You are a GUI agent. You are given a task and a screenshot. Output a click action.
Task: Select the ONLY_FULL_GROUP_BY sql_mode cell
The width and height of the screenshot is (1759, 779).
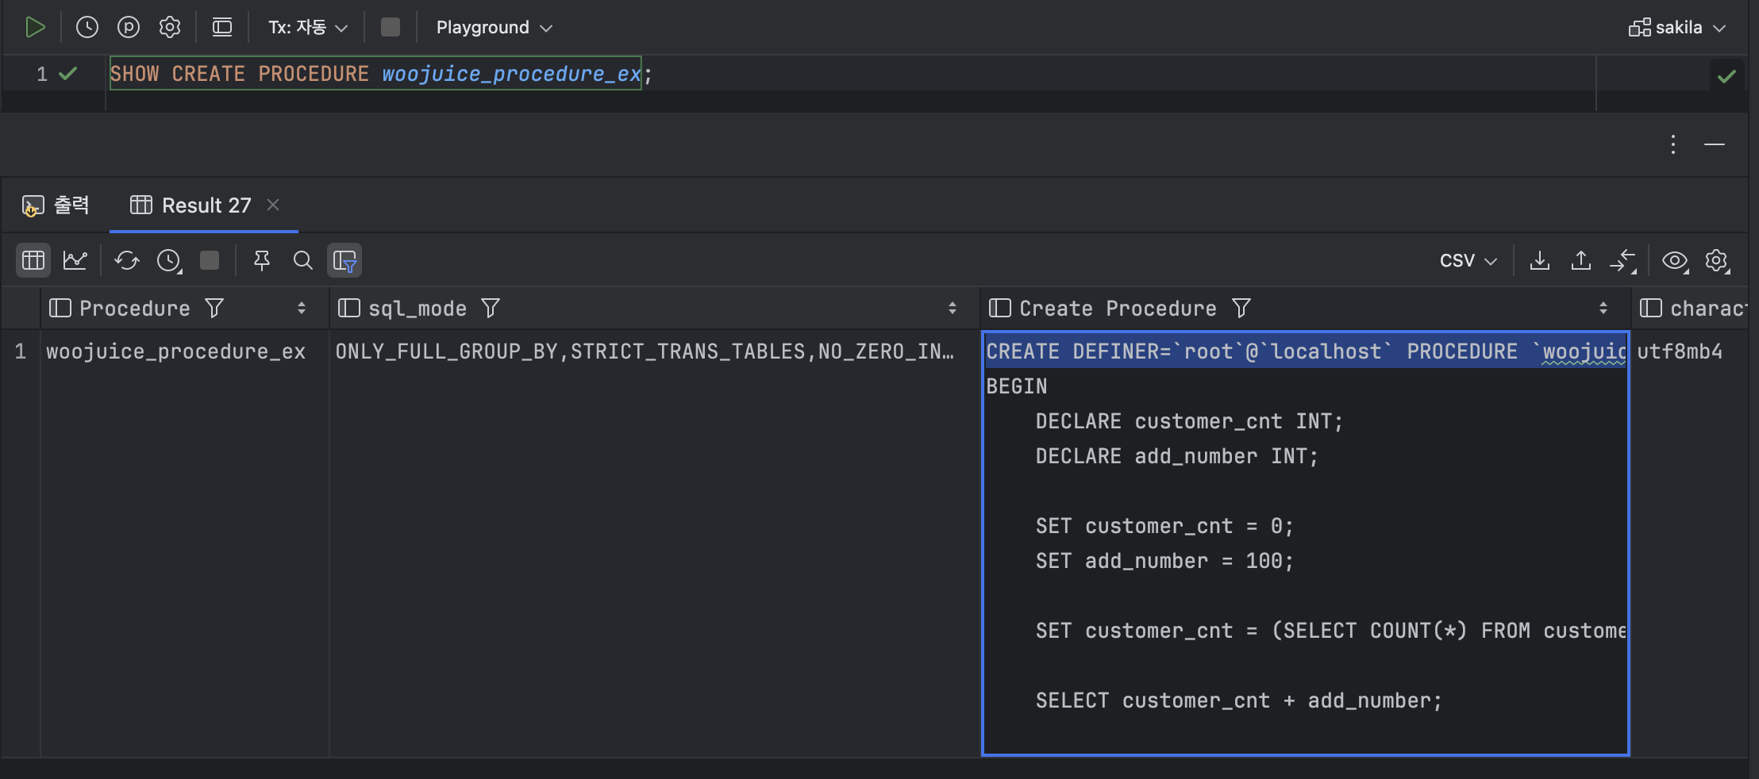click(645, 351)
